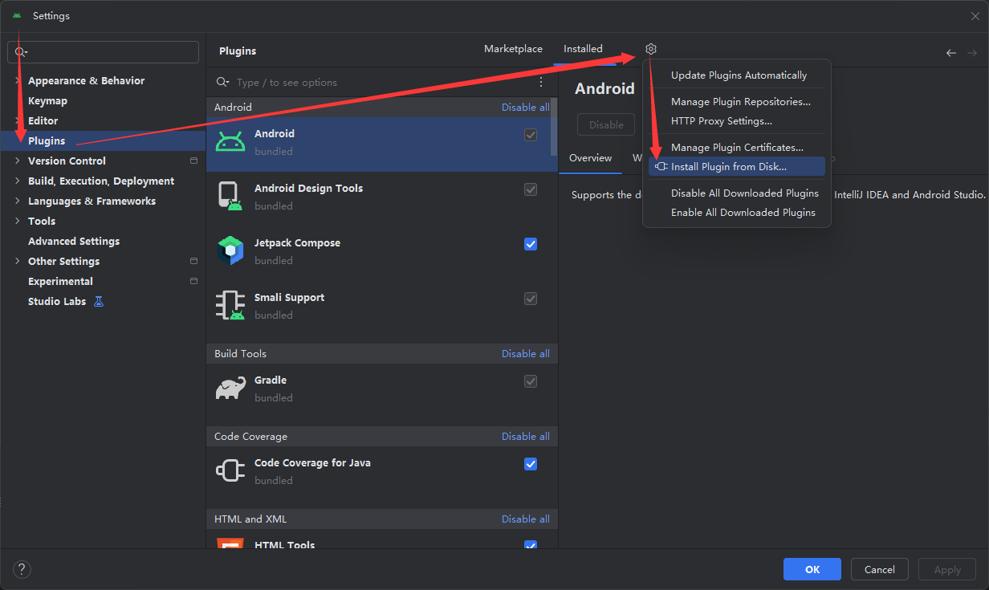Uncheck the HTML Tools plugin

[531, 545]
